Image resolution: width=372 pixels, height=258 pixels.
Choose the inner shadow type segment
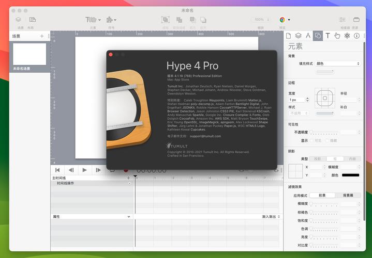[x=352, y=159]
